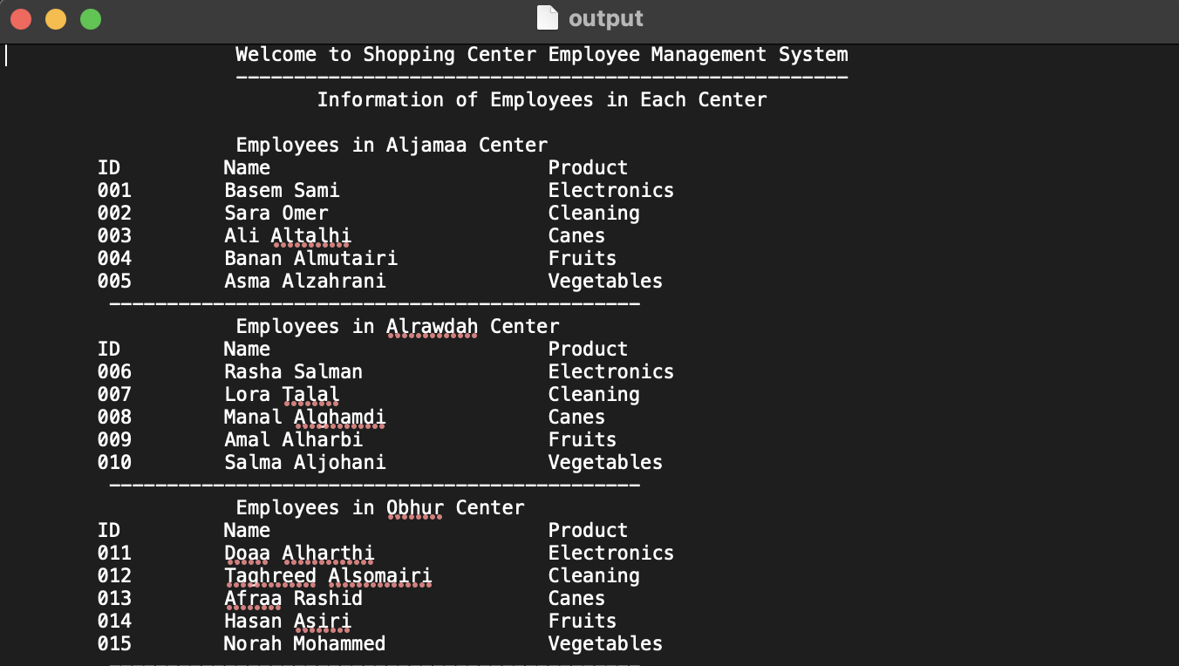Click employee name Basem Sami
Screen dimensions: 1179x666
pyautogui.click(x=283, y=190)
